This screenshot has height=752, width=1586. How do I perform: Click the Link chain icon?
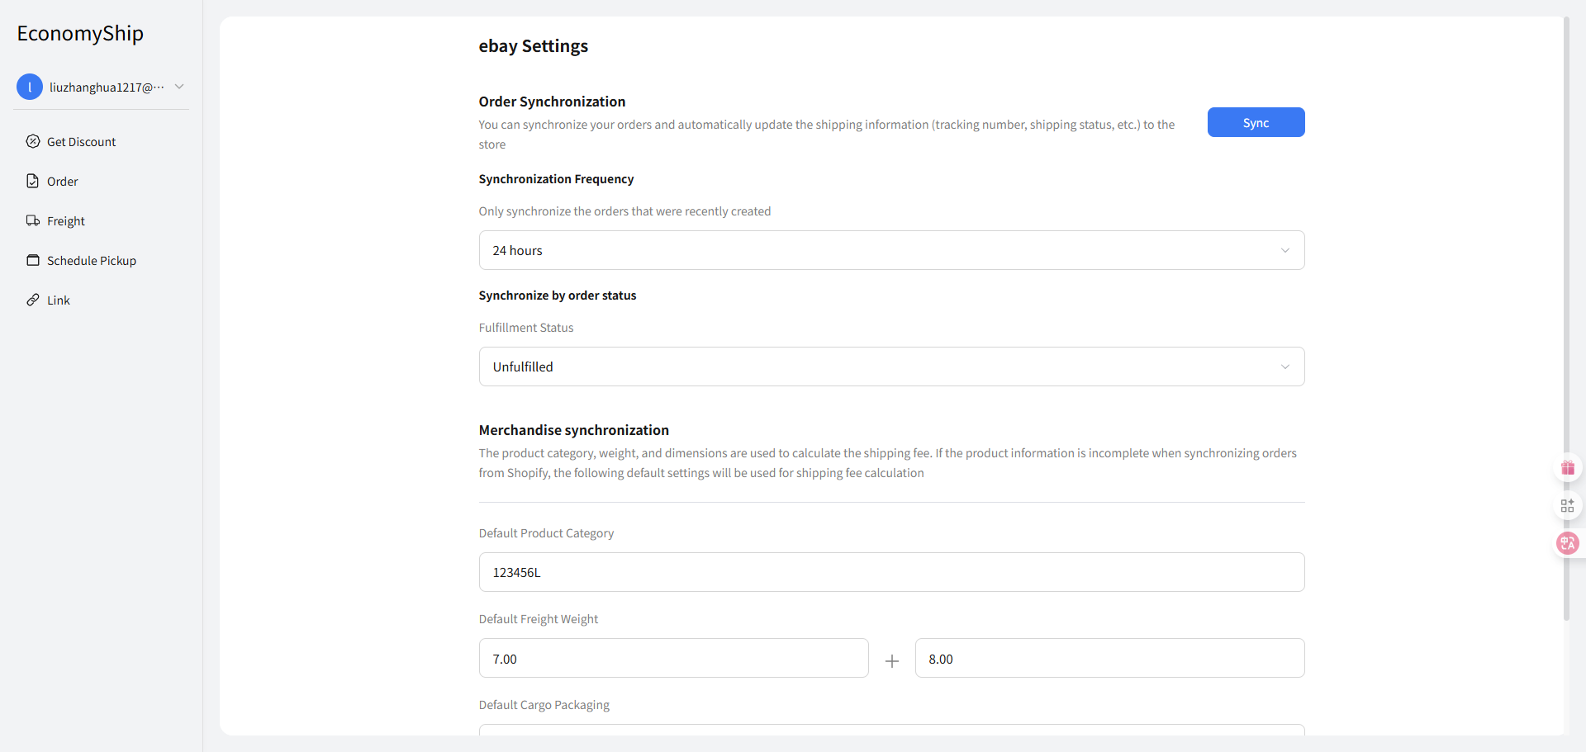click(33, 300)
